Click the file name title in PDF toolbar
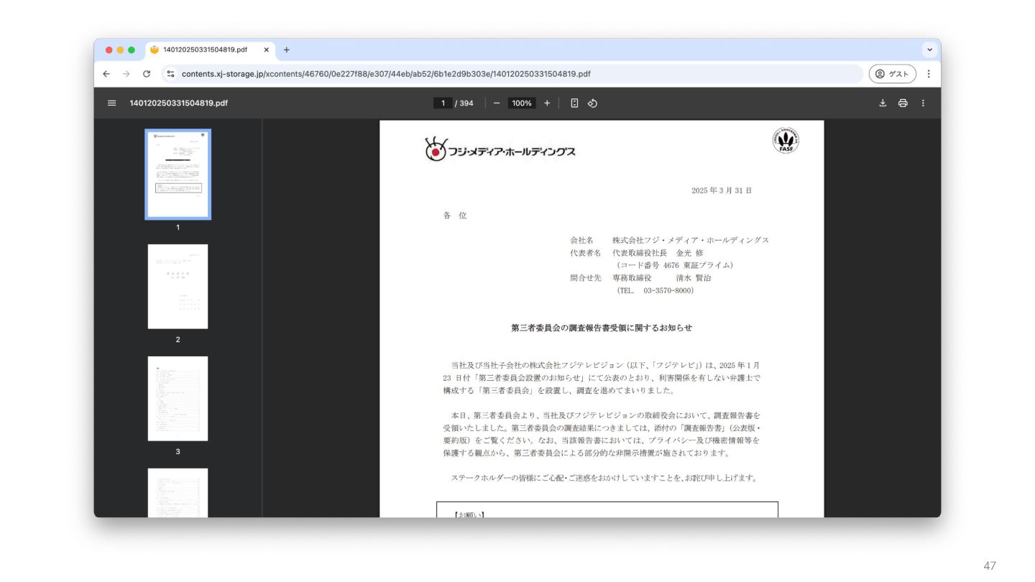The height and width of the screenshot is (582, 1035). pyautogui.click(x=178, y=103)
